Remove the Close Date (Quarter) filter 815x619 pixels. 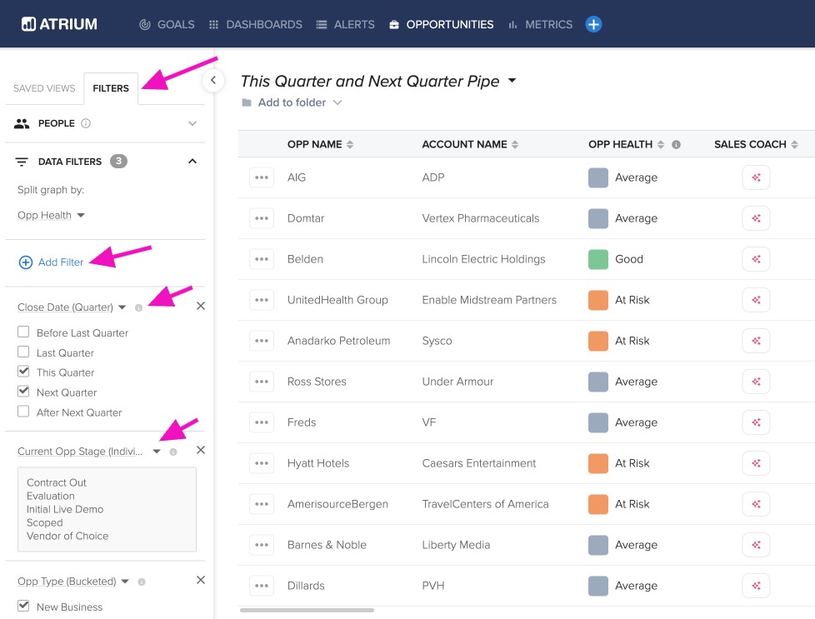click(201, 306)
